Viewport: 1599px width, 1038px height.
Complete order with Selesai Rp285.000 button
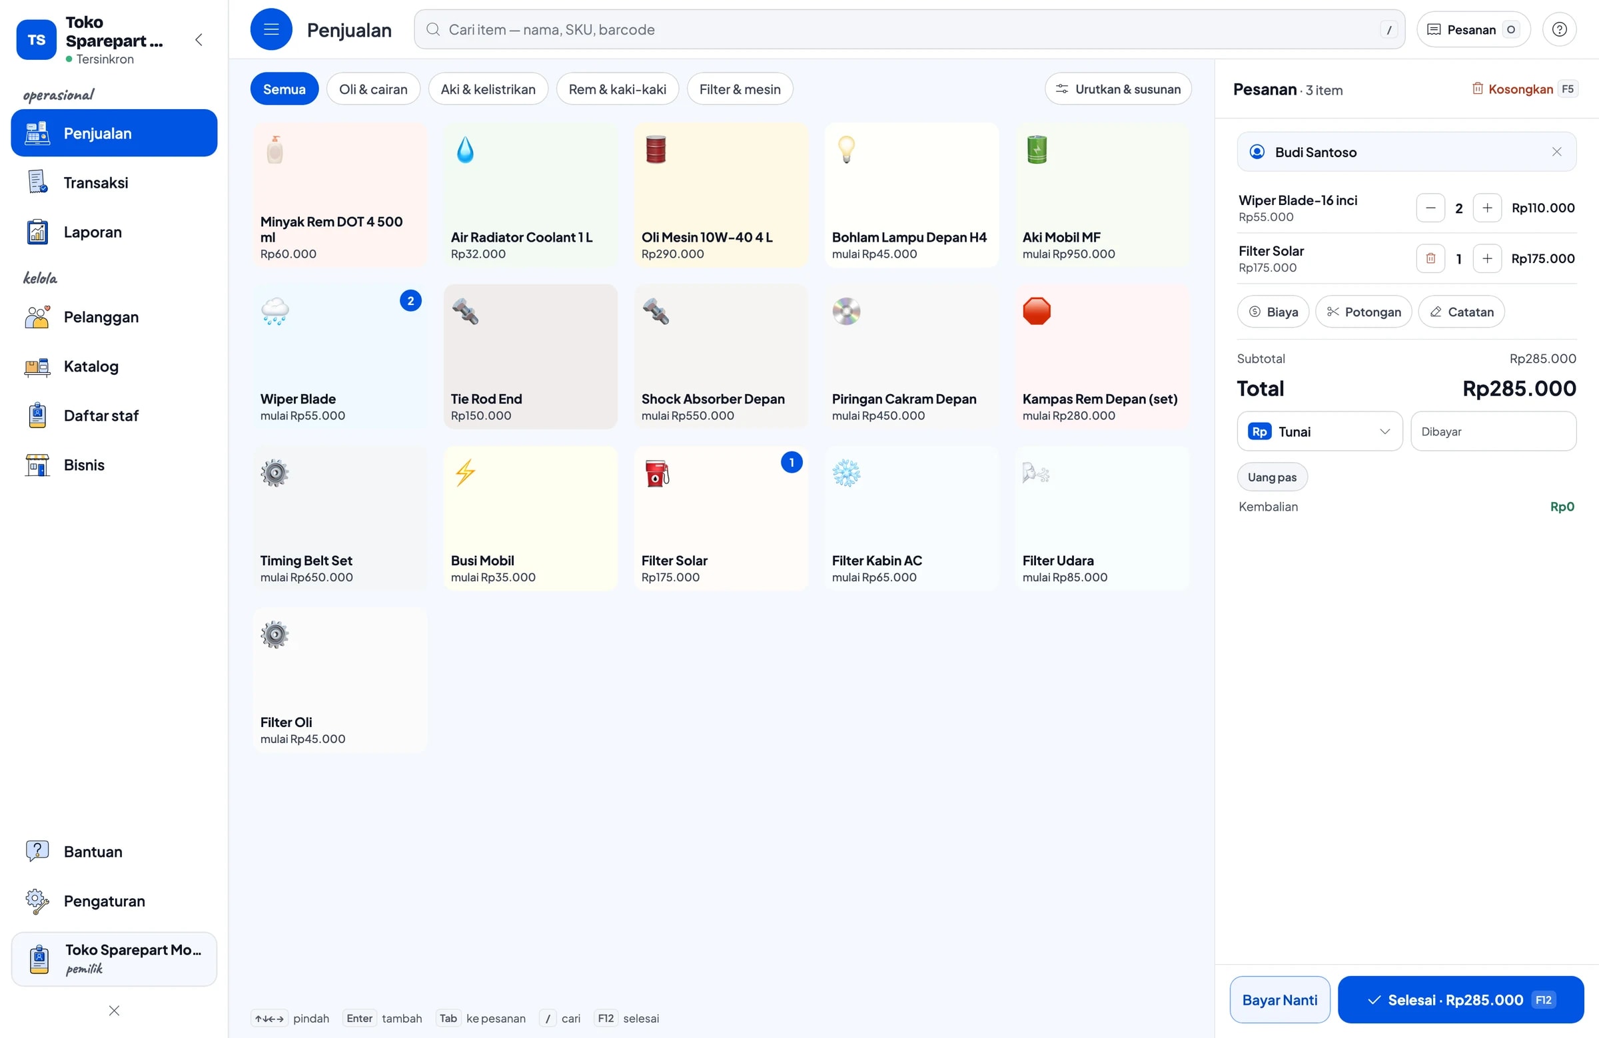pos(1460,999)
